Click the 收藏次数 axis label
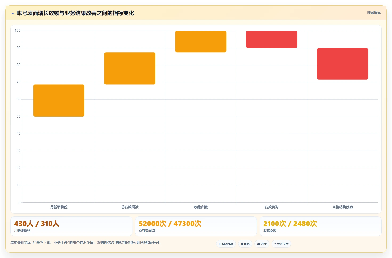The width and height of the screenshot is (392, 258). pyautogui.click(x=201, y=207)
